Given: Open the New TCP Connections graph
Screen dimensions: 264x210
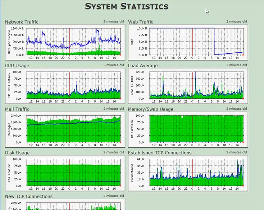Looking at the screenshot, I should tap(65, 205).
